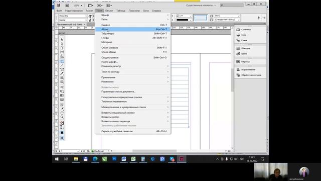Choose Скрыть служебные символы menu item
Viewport: 321px width, 181px height.
point(133,131)
